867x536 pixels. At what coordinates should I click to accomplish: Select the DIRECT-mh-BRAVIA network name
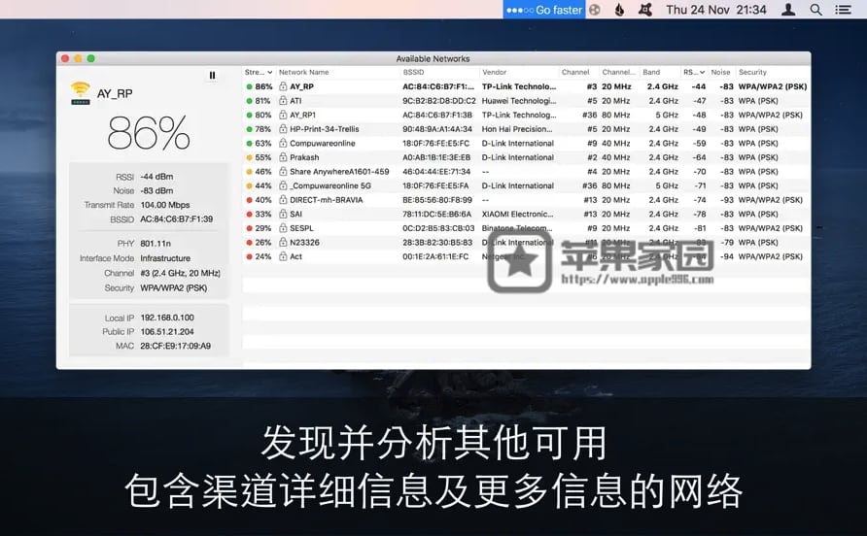(x=327, y=200)
